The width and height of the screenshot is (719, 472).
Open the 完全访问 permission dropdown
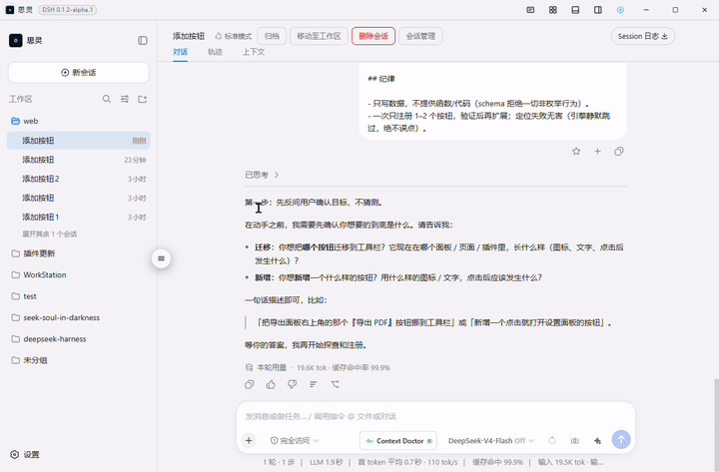point(295,440)
